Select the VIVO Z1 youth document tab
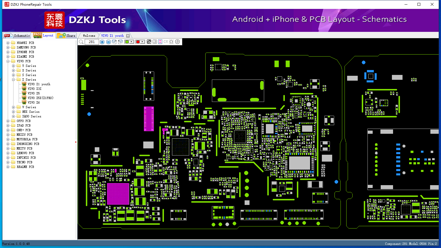 point(113,36)
